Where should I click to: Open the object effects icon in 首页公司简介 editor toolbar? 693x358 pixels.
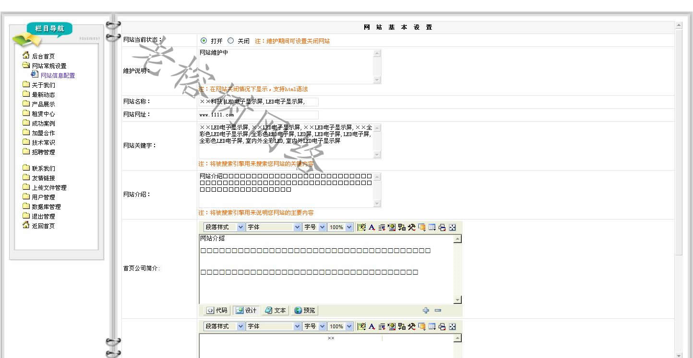(402, 227)
